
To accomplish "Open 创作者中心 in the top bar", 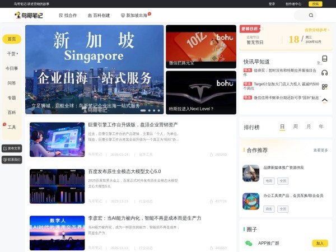I will pyautogui.click(x=292, y=3).
